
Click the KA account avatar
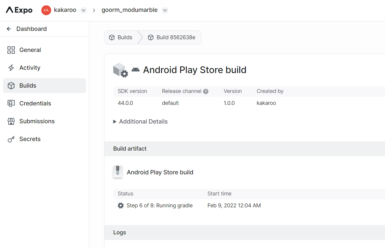pos(46,10)
